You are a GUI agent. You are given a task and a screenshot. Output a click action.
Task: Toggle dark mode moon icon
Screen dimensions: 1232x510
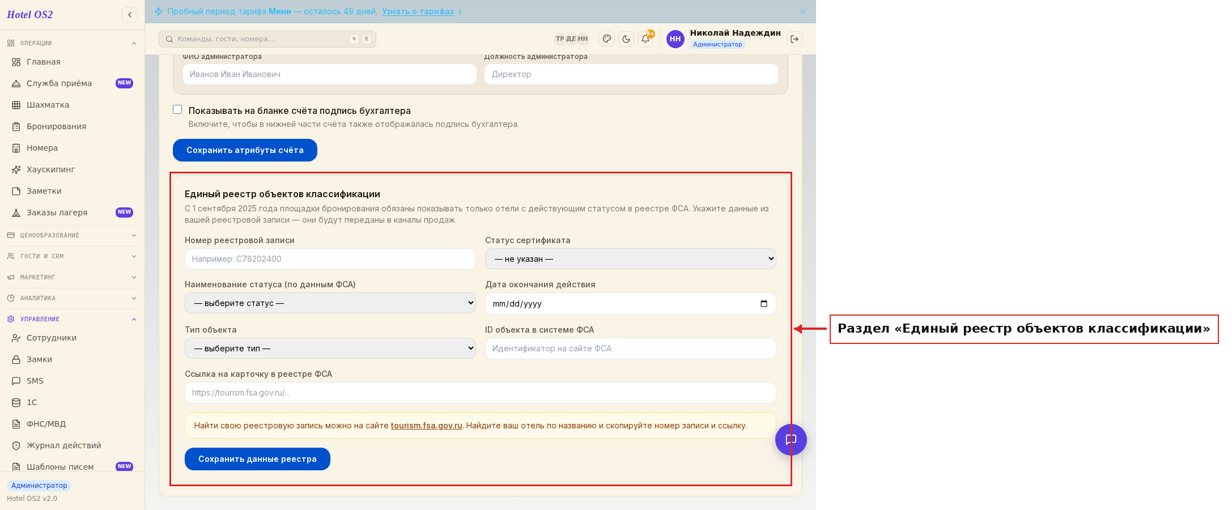point(626,39)
